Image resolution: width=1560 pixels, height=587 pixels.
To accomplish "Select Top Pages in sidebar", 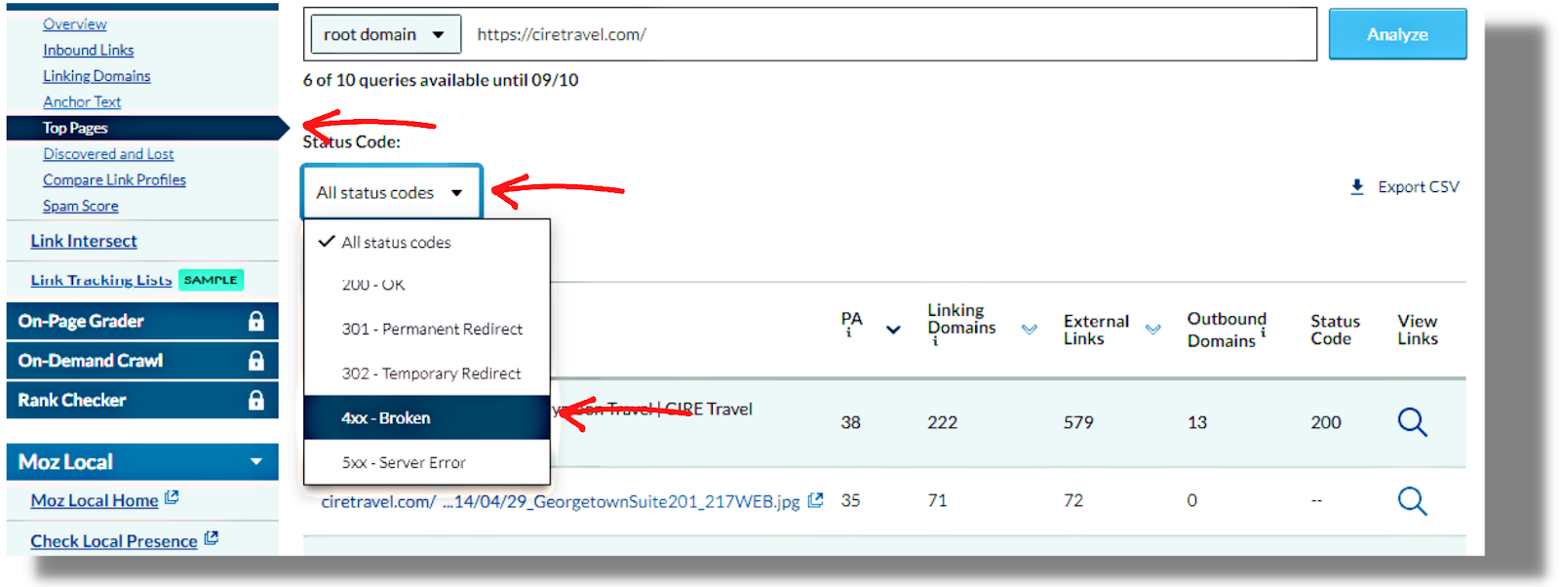I will pos(75,128).
